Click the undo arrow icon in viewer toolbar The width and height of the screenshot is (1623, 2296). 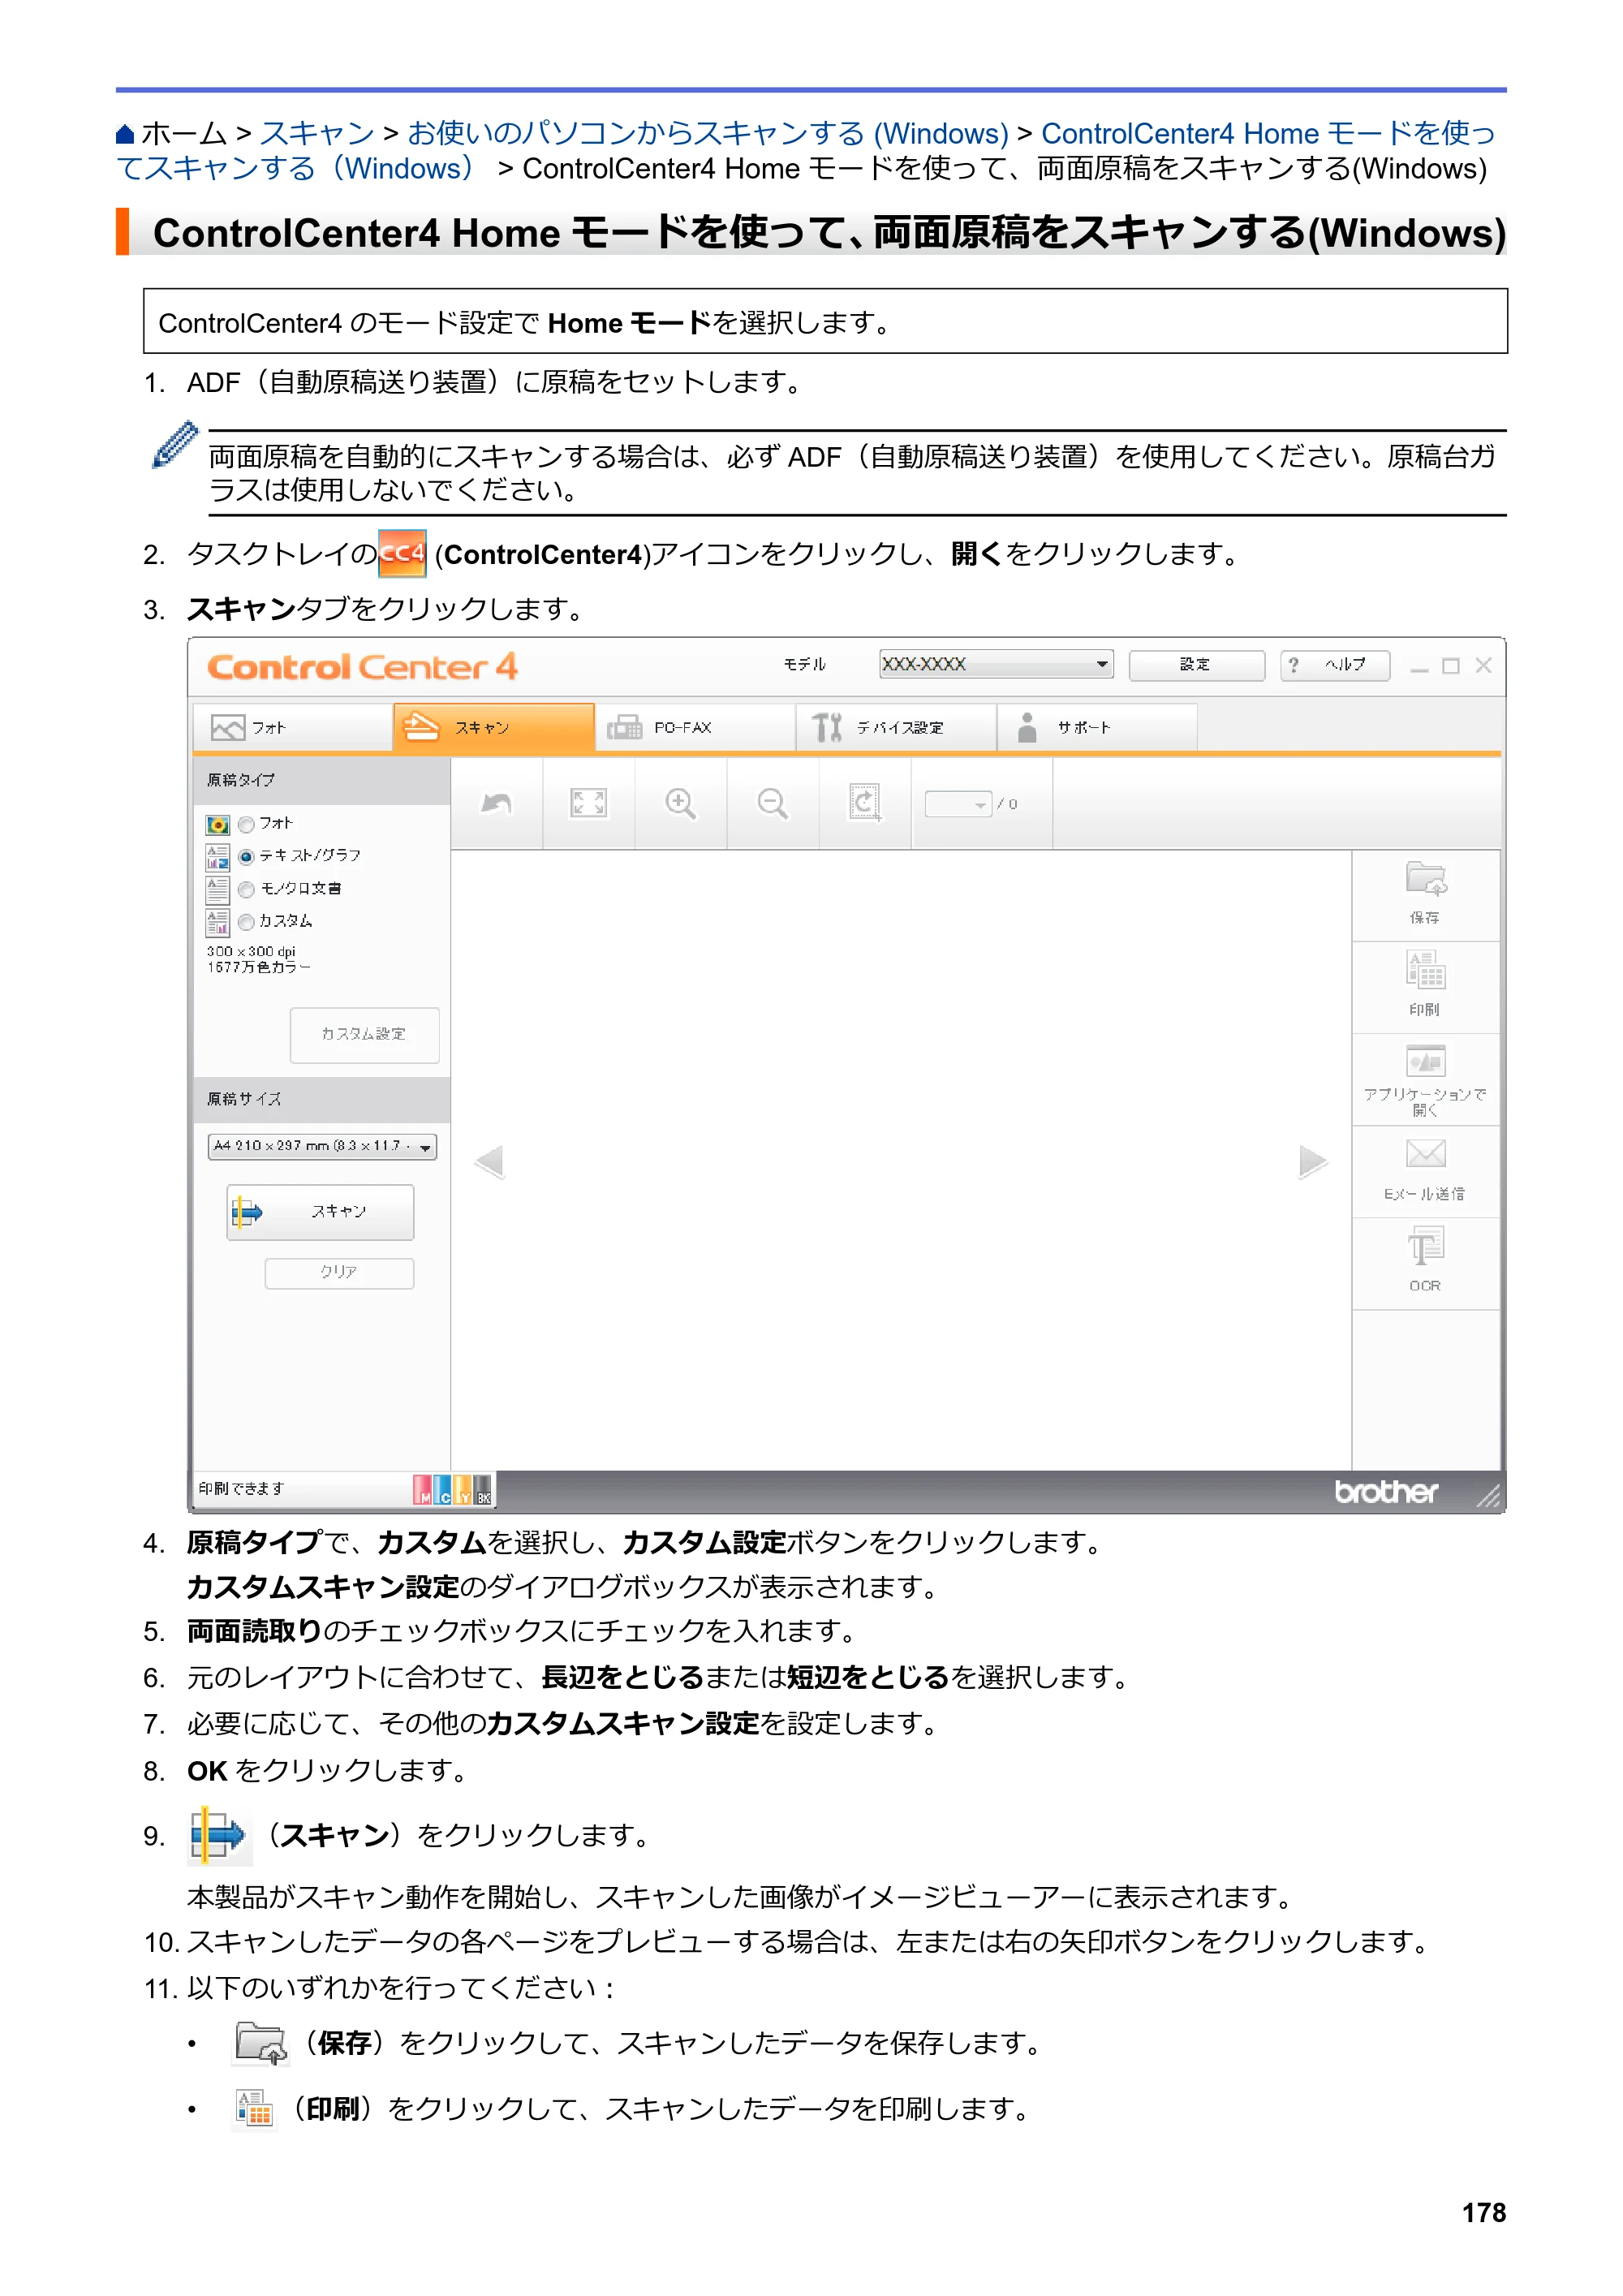coord(497,804)
